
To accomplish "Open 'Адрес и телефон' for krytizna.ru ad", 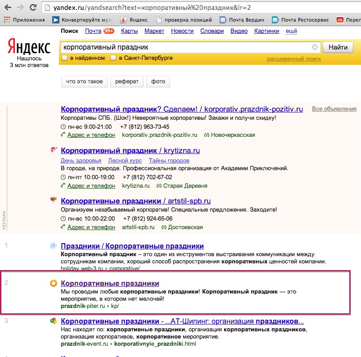I will tap(91, 185).
